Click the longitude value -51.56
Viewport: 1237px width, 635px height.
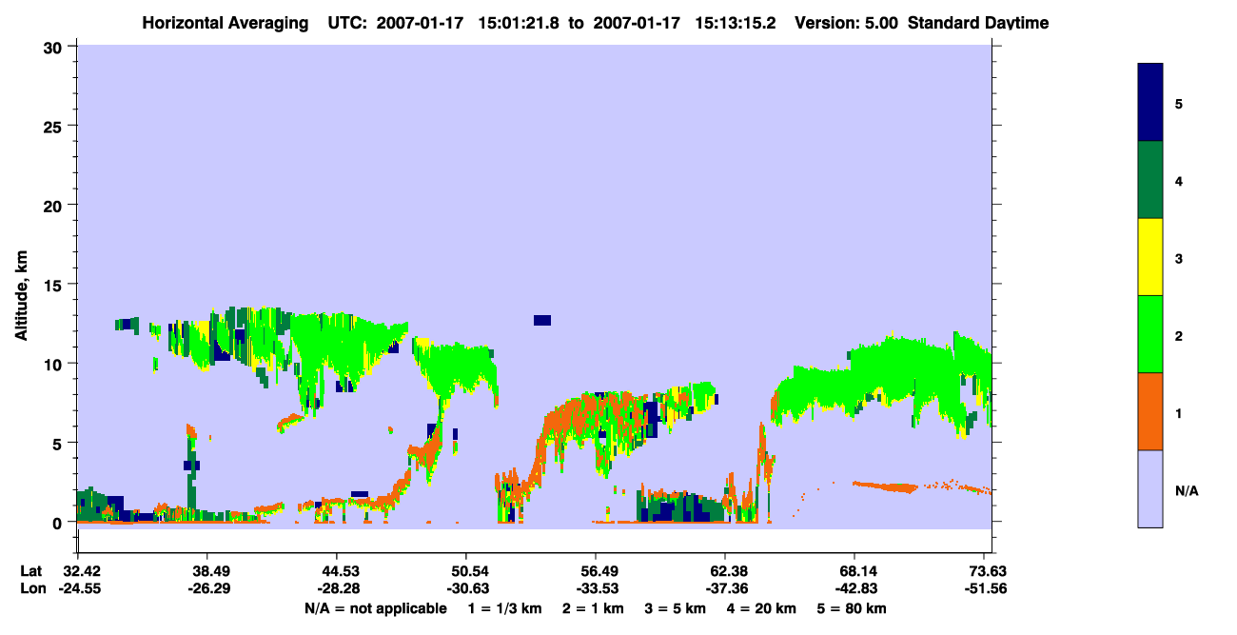click(x=984, y=588)
